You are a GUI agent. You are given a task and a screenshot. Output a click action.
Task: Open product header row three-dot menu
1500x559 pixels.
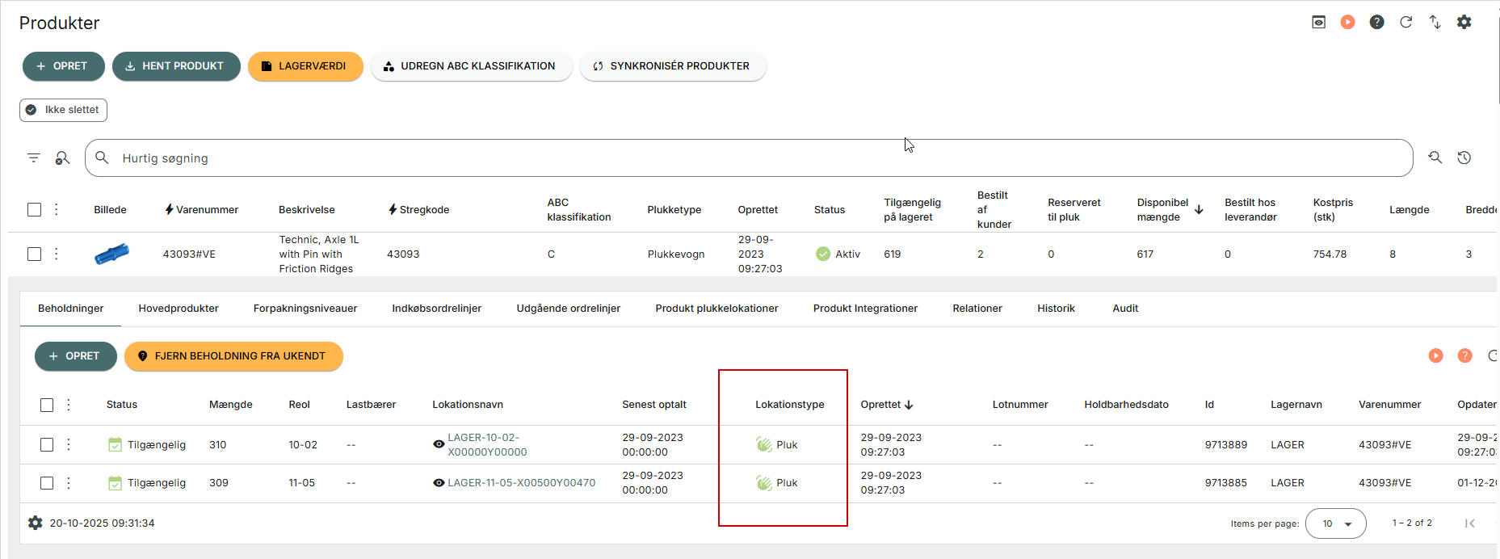[56, 209]
